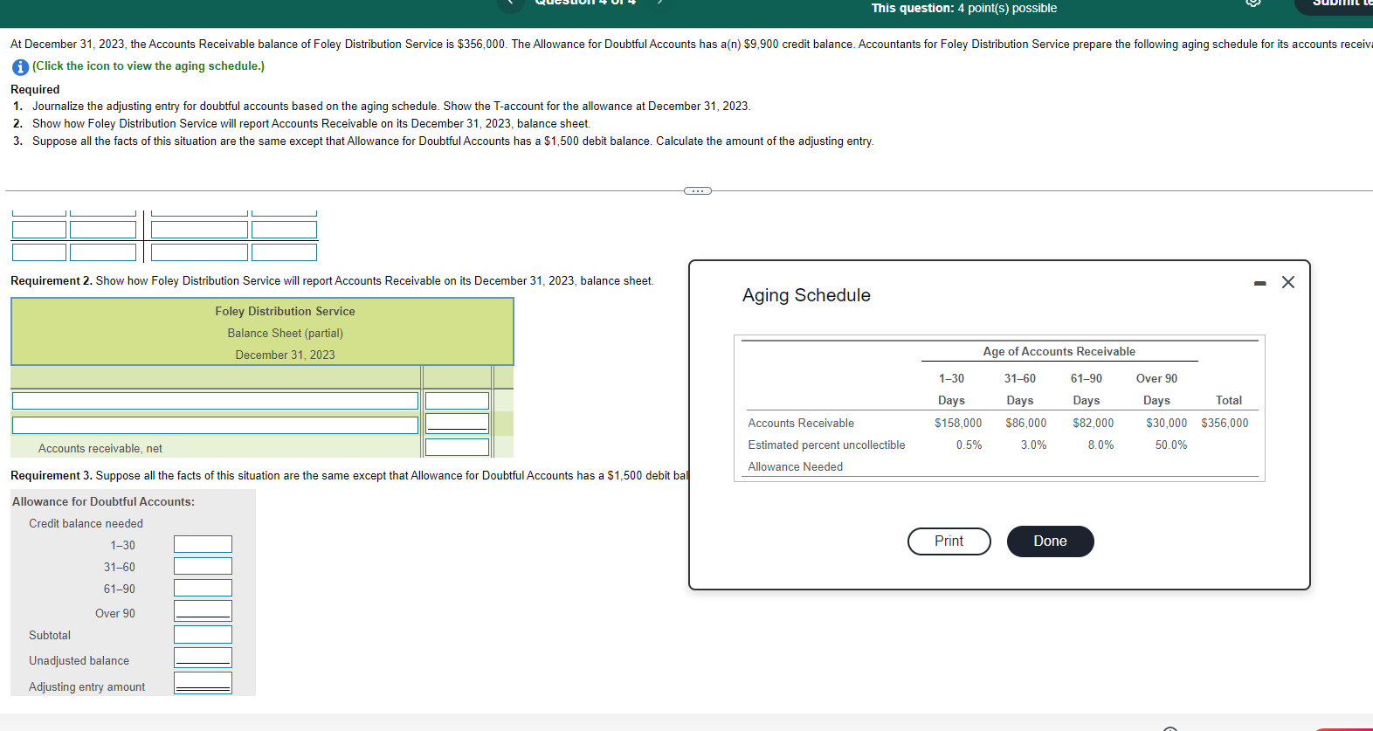1373x731 pixels.
Task: Click the '$30,000' accounts receivable cell
Action: (x=1166, y=423)
